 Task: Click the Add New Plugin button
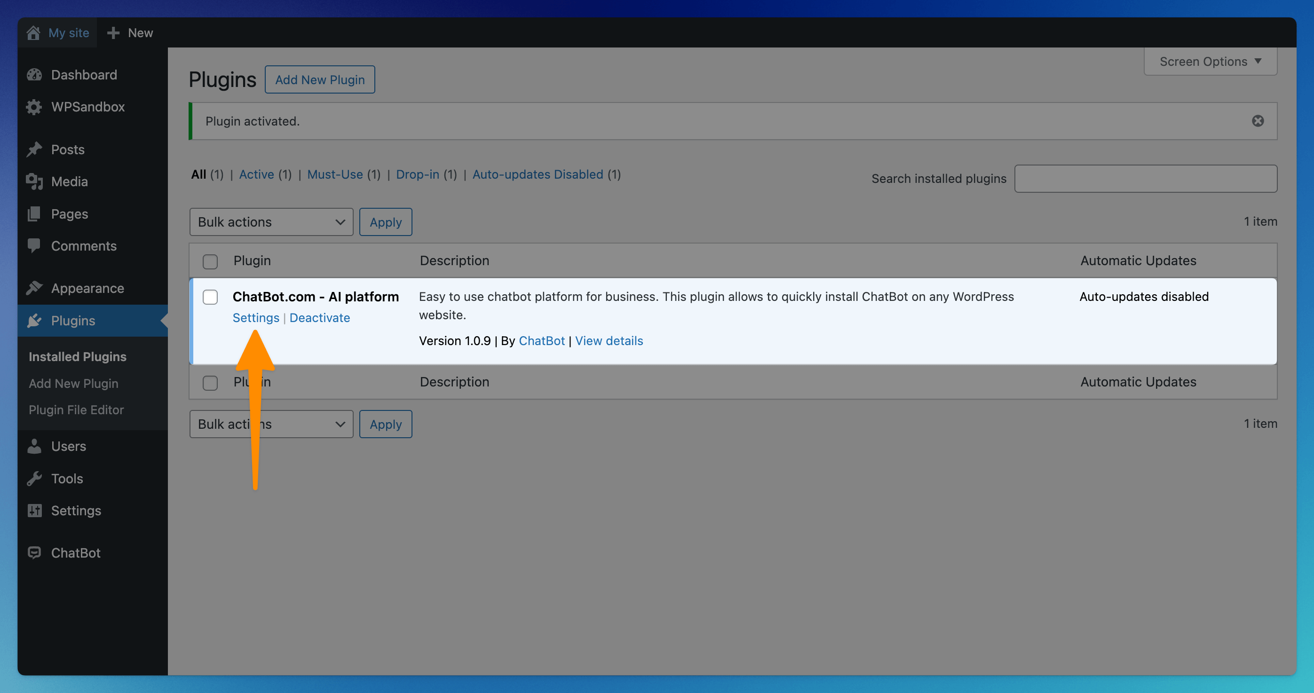tap(320, 79)
